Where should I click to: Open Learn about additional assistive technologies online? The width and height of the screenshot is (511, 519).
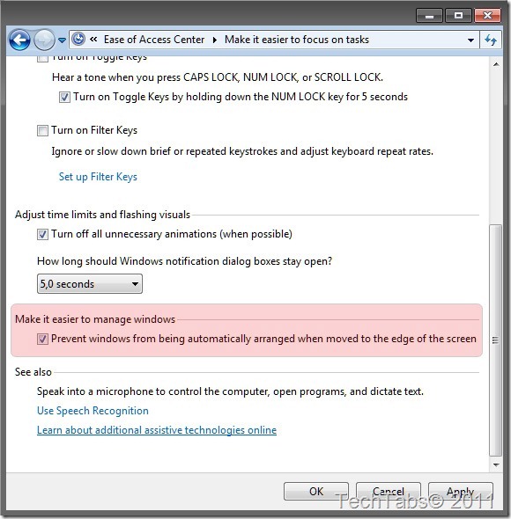(157, 430)
